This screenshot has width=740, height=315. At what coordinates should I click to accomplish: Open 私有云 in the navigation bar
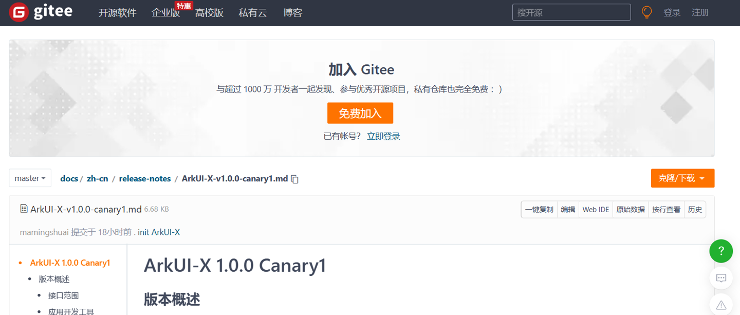pos(253,13)
